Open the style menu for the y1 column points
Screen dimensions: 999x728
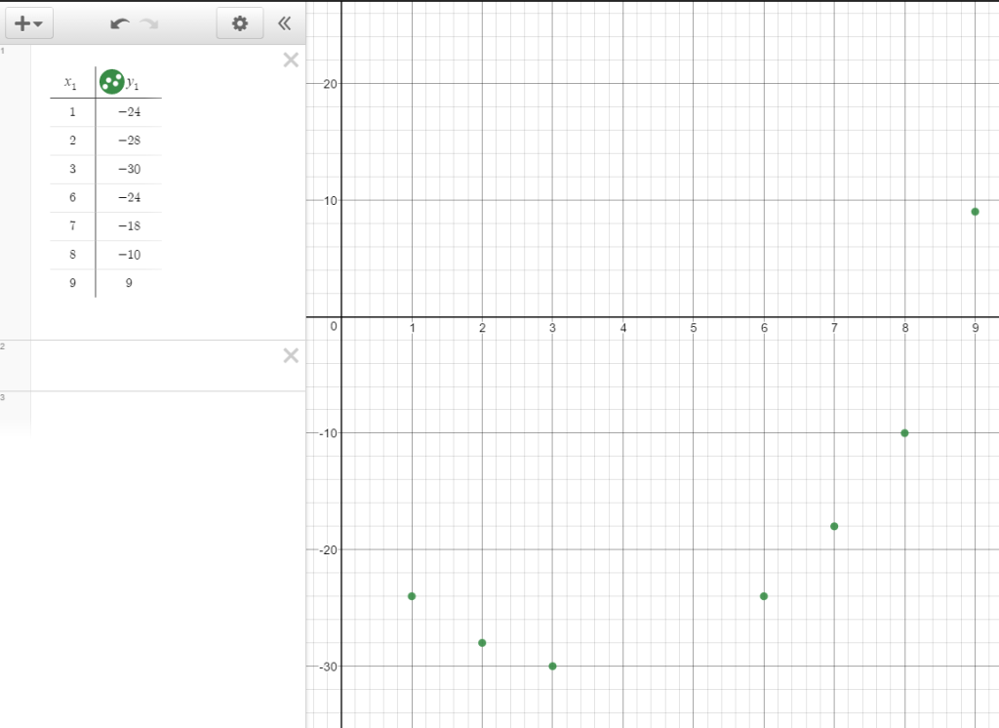pyautogui.click(x=113, y=82)
